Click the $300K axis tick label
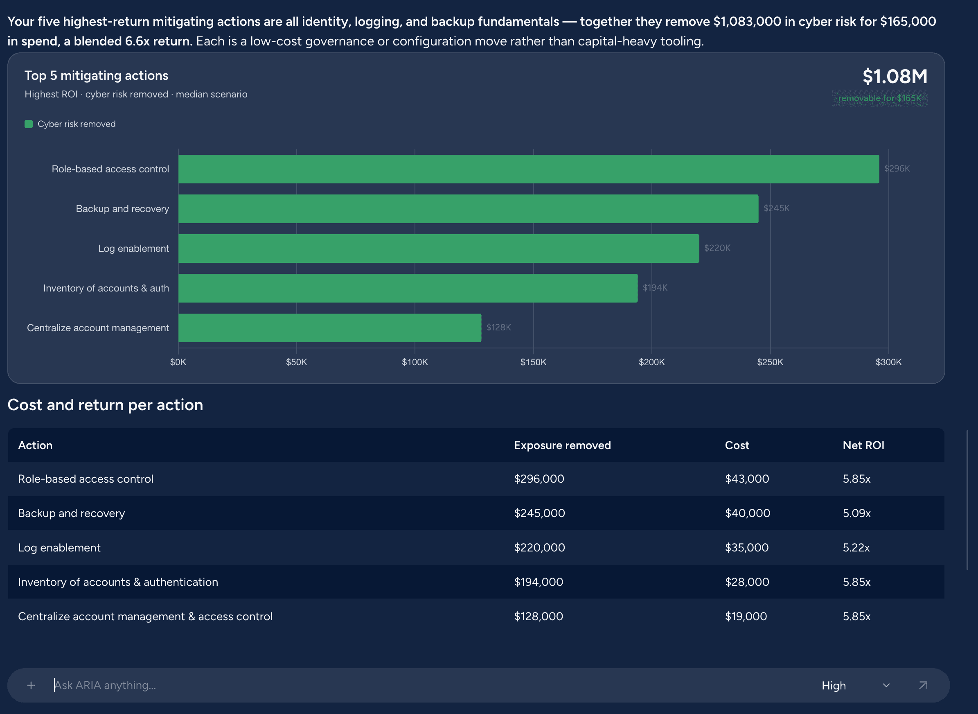 (888, 362)
